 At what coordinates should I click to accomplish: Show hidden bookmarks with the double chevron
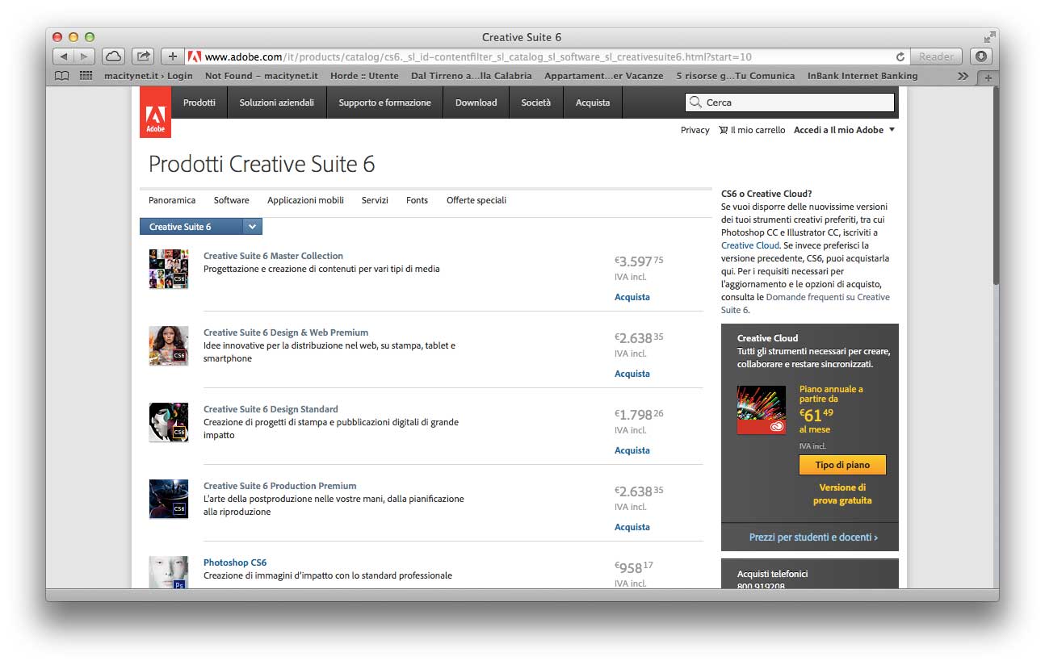coord(963,76)
